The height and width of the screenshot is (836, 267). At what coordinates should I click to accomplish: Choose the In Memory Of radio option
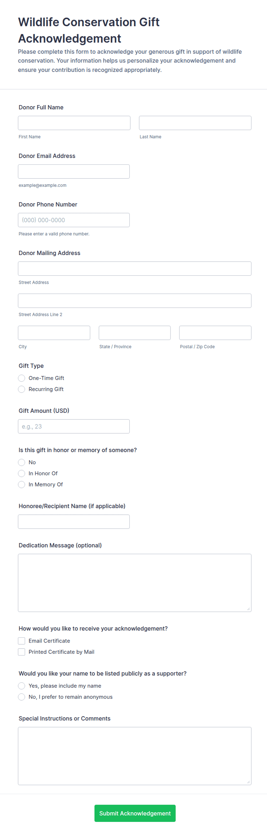pyautogui.click(x=22, y=485)
